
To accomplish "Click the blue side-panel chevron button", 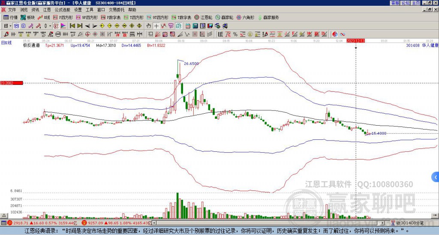I will (x=436, y=177).
